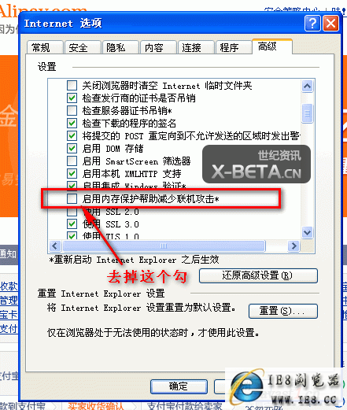Click the vertical scrollbar thumb
Viewport: 347px width, 410px height.
pyautogui.click(x=307, y=113)
